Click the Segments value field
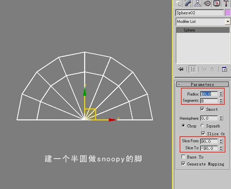Screen dimensions: 231x189 pyautogui.click(x=209, y=101)
